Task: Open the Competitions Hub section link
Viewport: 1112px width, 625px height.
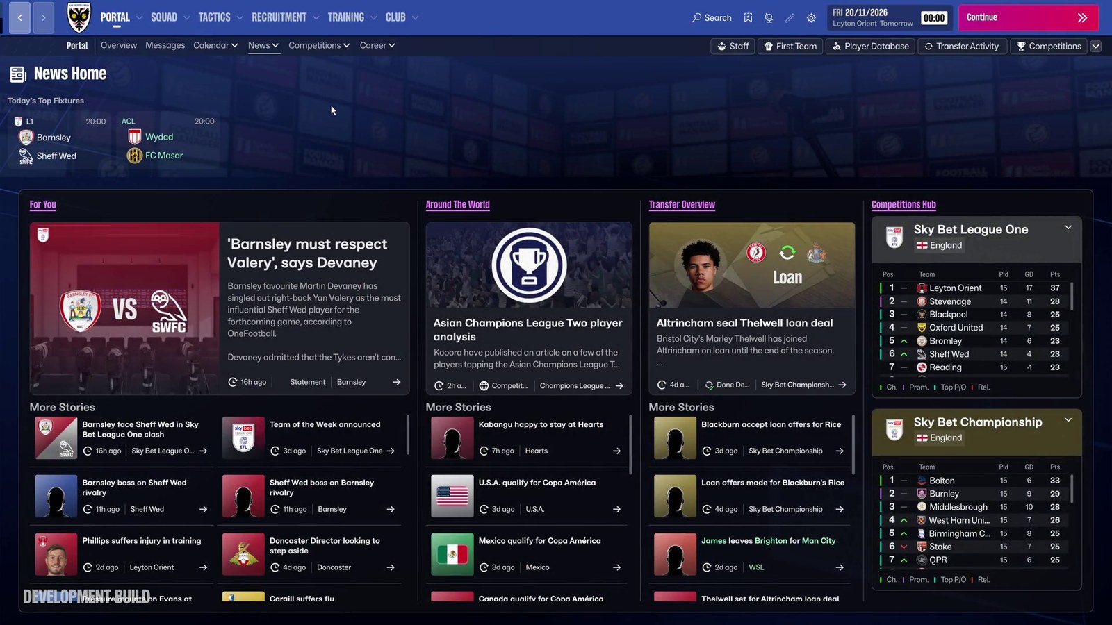Action: tap(903, 205)
